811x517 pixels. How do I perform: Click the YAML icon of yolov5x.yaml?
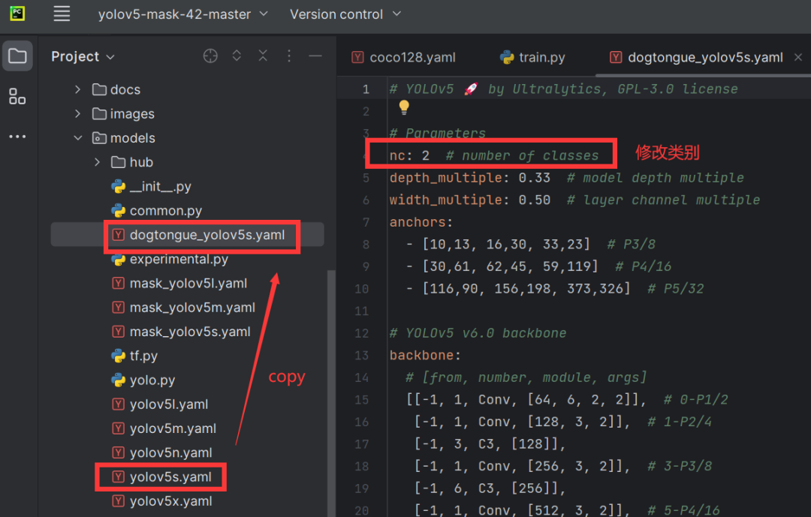tap(119, 501)
